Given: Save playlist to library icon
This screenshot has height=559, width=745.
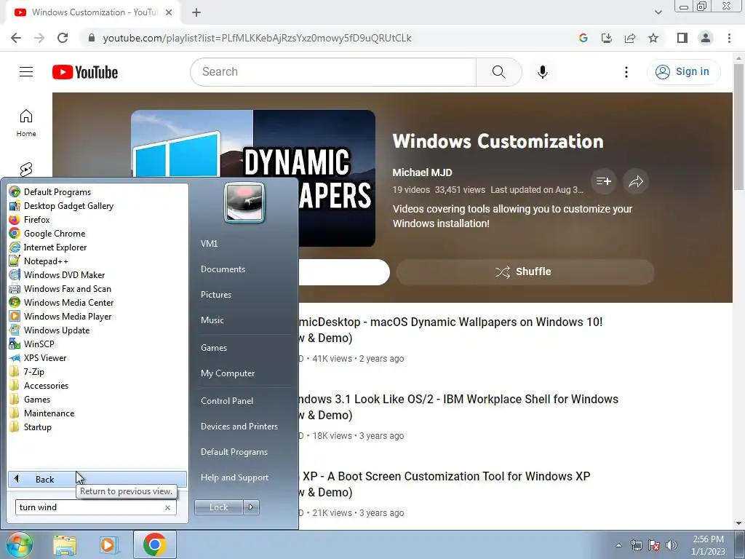Looking at the screenshot, I should point(603,181).
